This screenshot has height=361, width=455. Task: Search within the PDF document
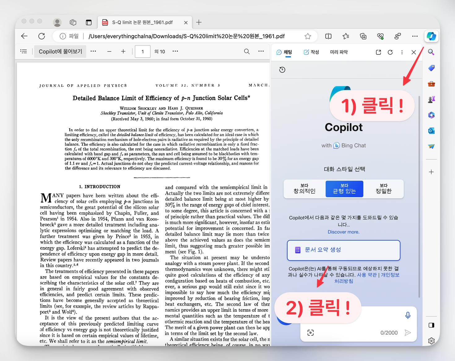[247, 51]
